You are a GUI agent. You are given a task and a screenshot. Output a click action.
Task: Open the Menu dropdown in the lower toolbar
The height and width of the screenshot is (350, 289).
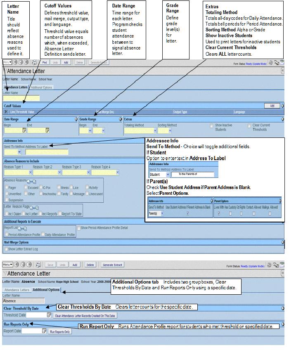coord(7,265)
